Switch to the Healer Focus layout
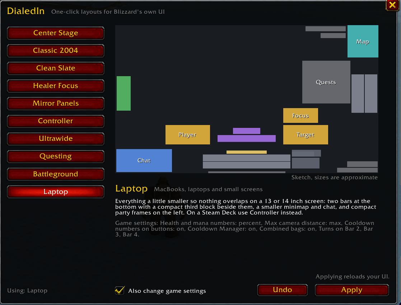 pyautogui.click(x=56, y=86)
